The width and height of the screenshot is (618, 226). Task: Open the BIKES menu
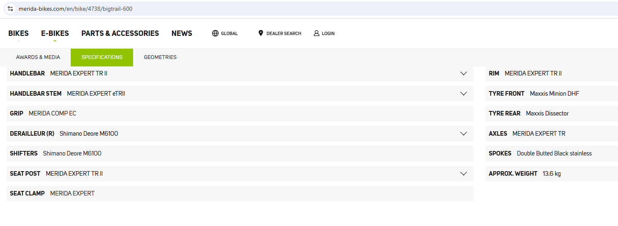pyautogui.click(x=19, y=33)
